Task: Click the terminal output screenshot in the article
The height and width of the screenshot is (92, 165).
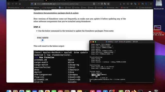Action: [x=61, y=66]
